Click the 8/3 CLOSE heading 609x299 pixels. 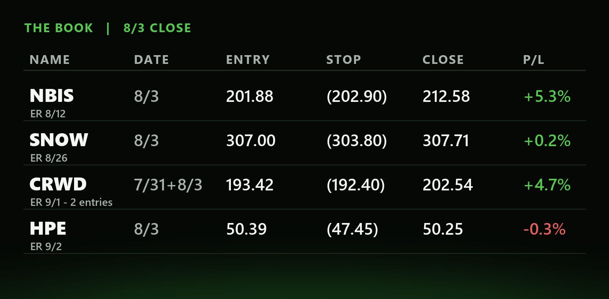[157, 28]
